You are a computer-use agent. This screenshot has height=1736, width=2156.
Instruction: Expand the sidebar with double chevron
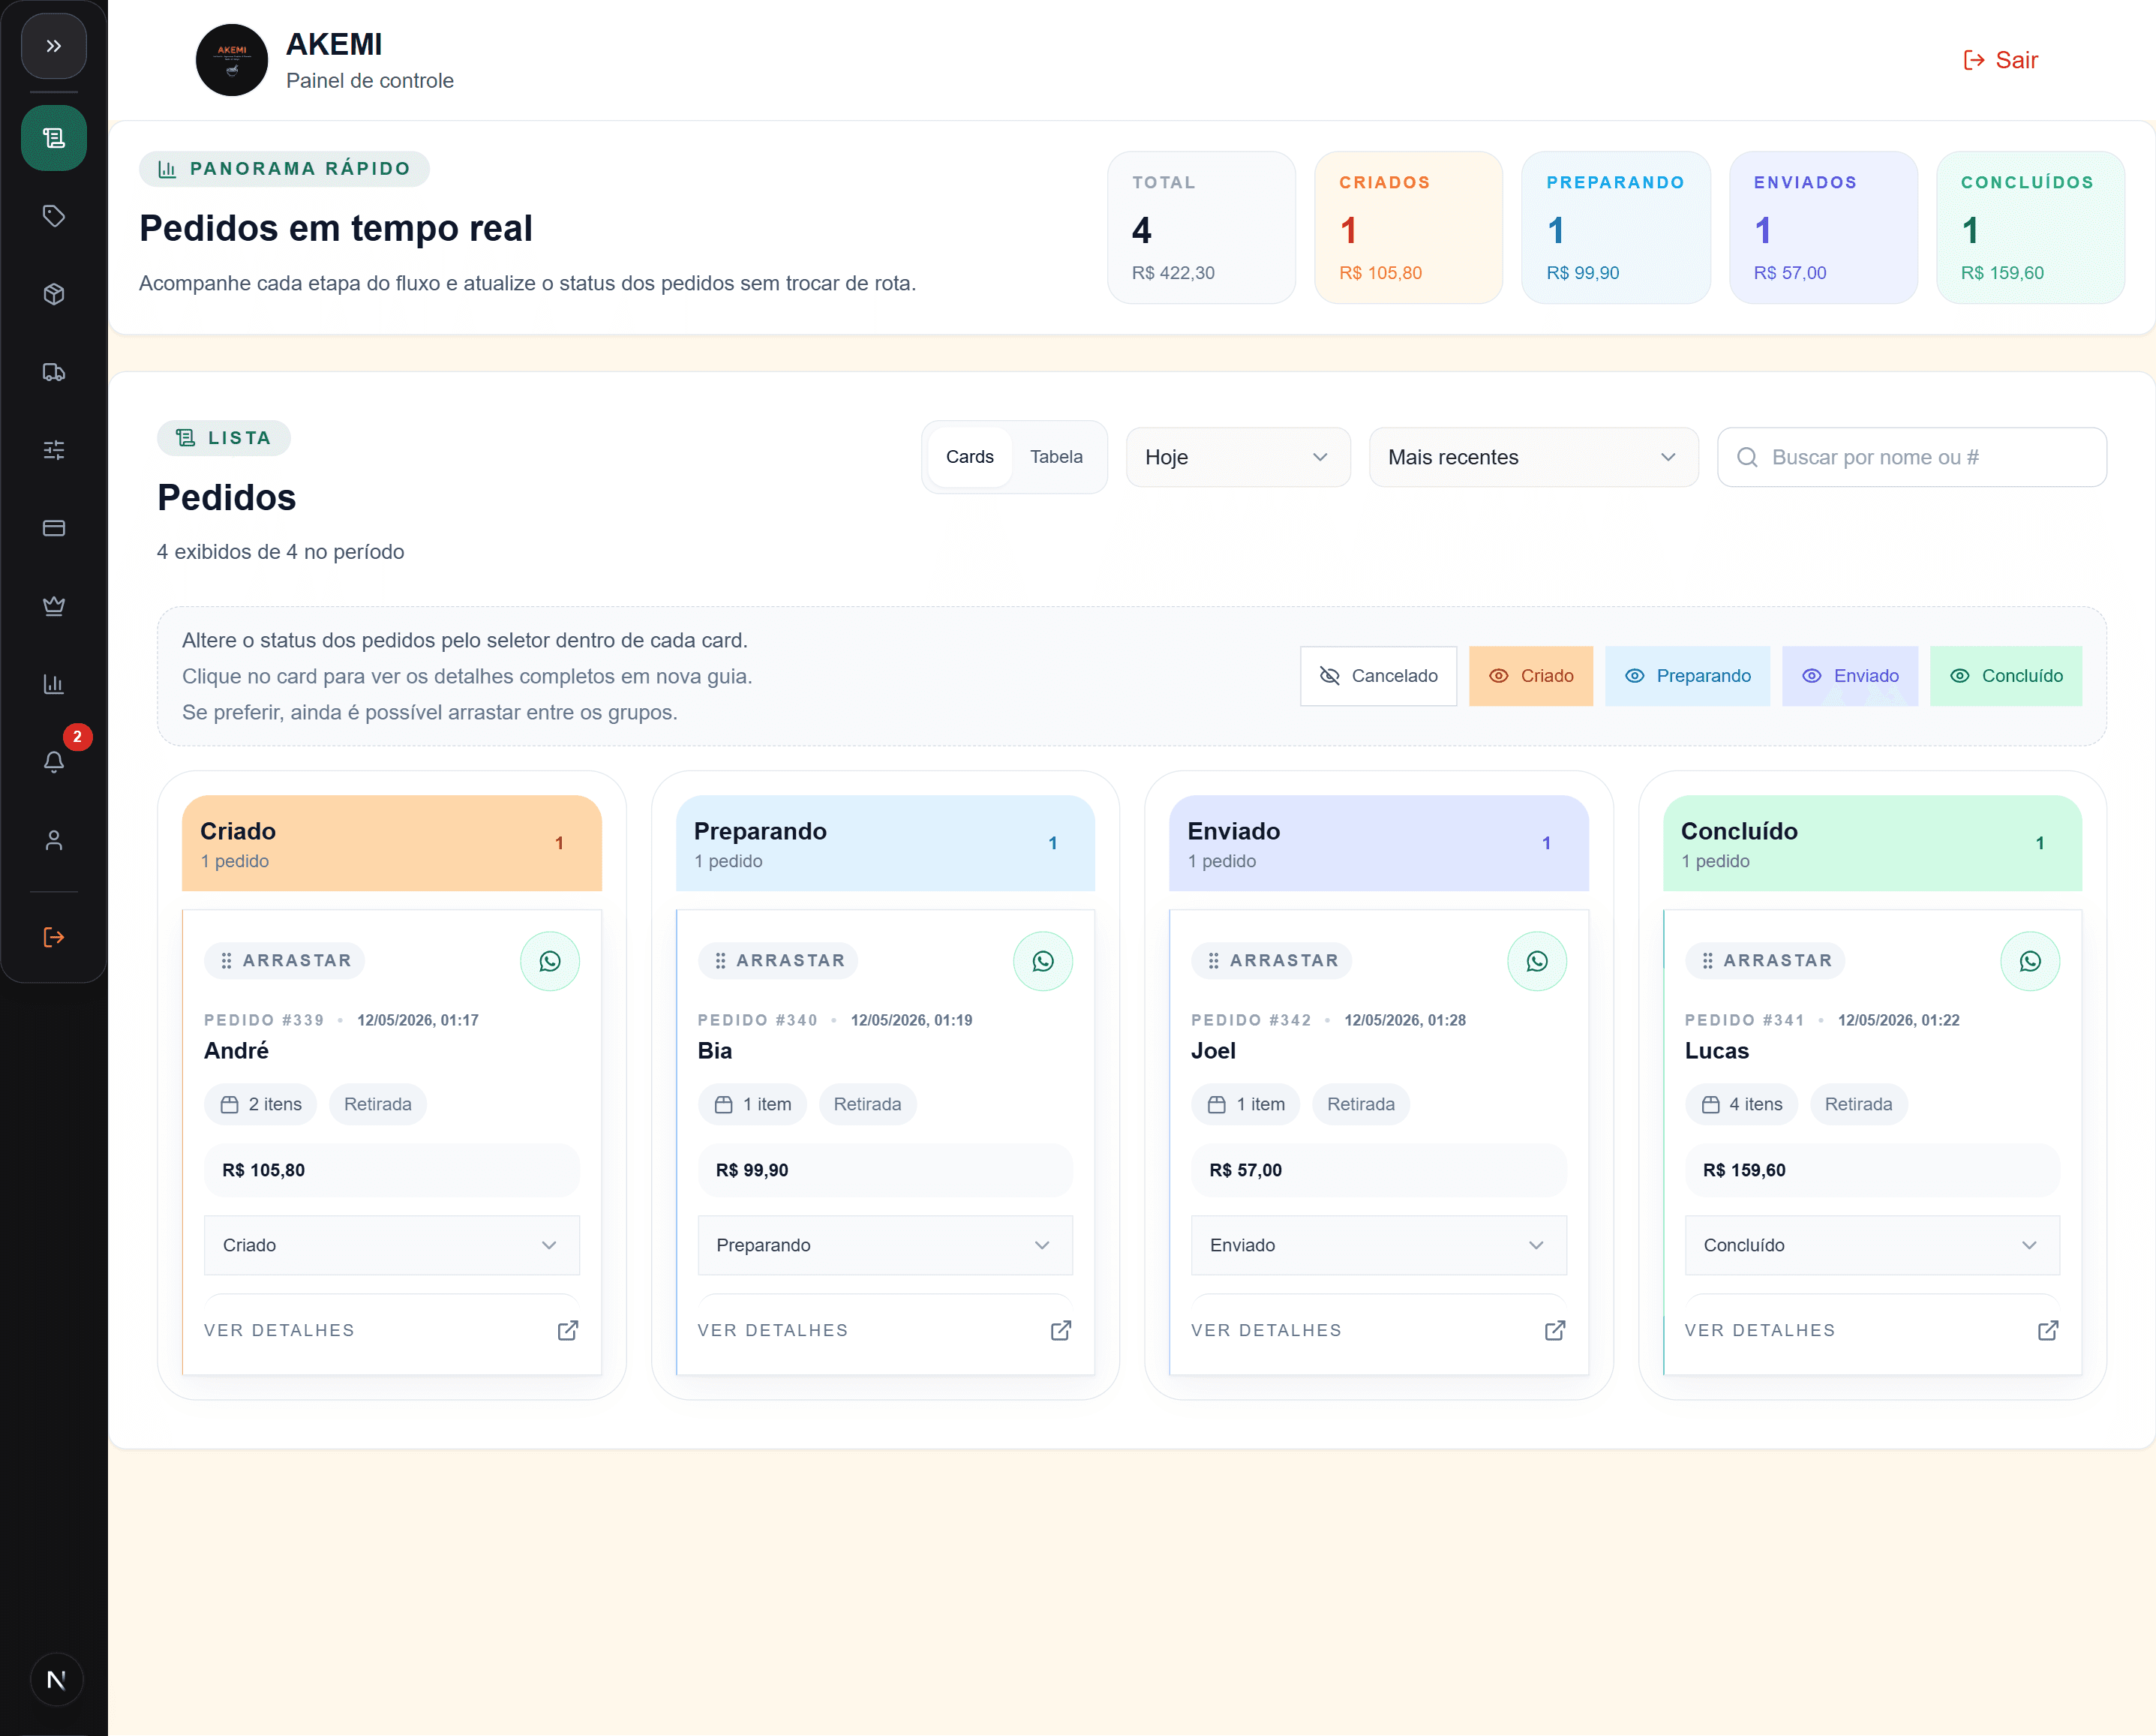tap(54, 46)
